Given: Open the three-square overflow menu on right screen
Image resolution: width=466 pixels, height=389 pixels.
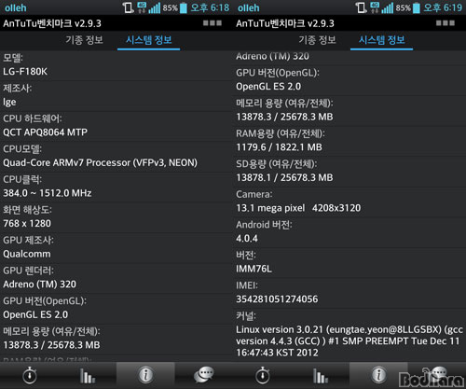Looking at the screenshot, I should pos(445,23).
